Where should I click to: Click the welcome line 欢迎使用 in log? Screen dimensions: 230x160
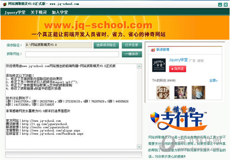61,66
